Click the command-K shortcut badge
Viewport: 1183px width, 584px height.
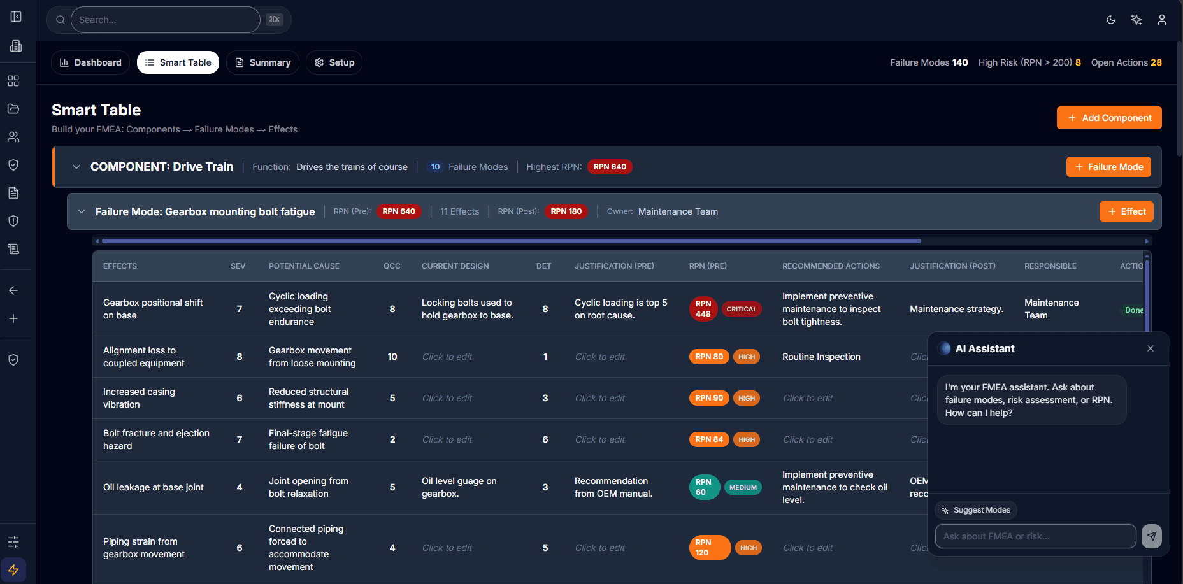pyautogui.click(x=275, y=20)
